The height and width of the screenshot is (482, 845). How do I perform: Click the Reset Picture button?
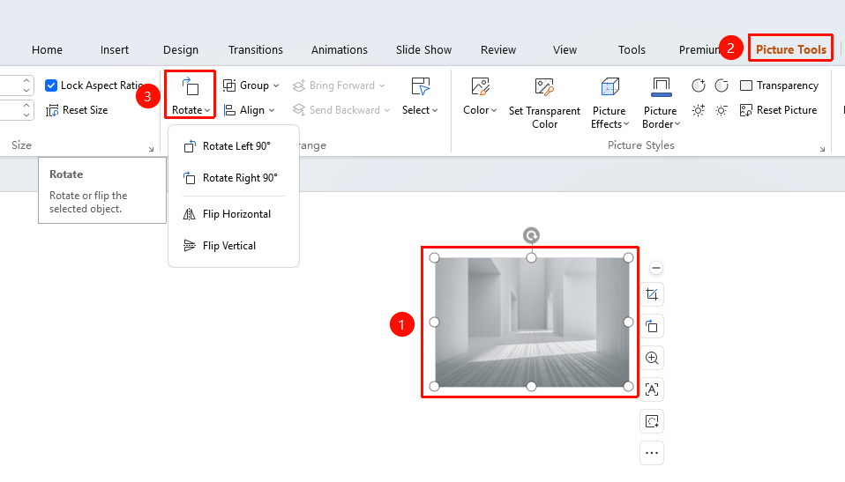pyautogui.click(x=778, y=110)
